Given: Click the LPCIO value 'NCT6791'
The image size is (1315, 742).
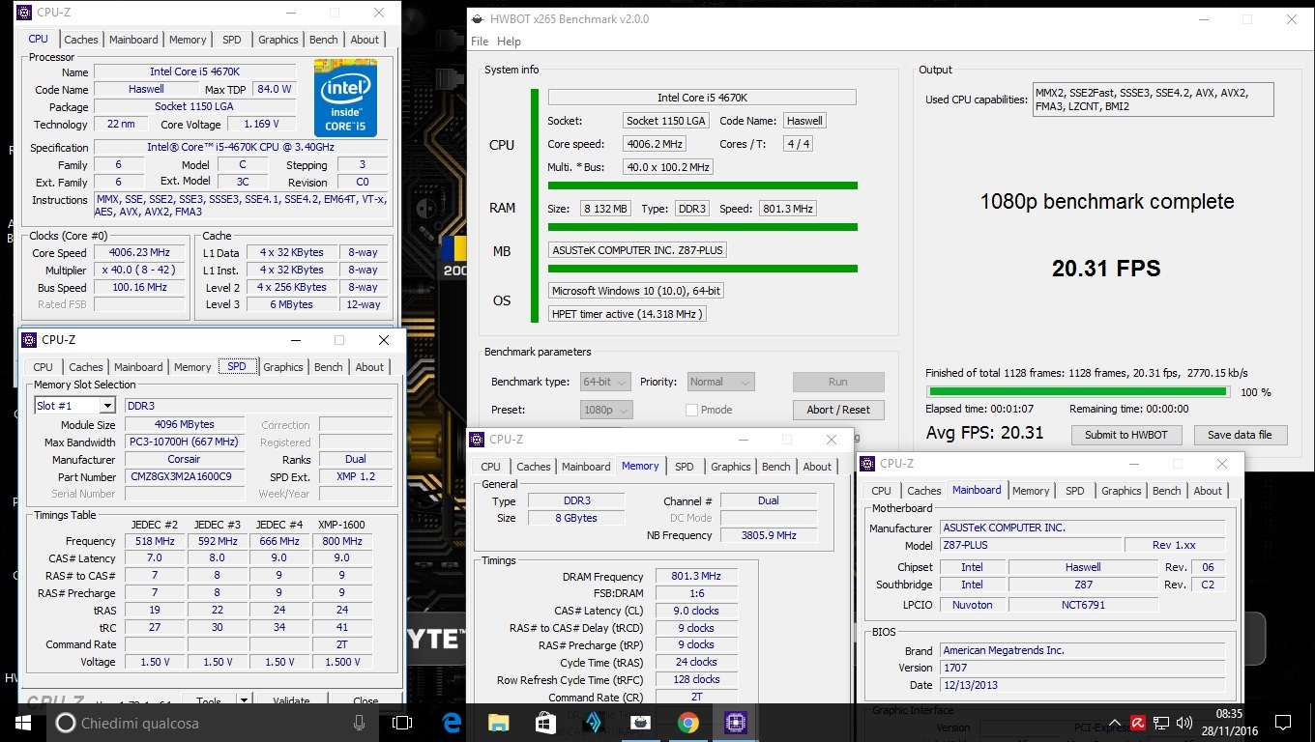Looking at the screenshot, I should (1083, 605).
